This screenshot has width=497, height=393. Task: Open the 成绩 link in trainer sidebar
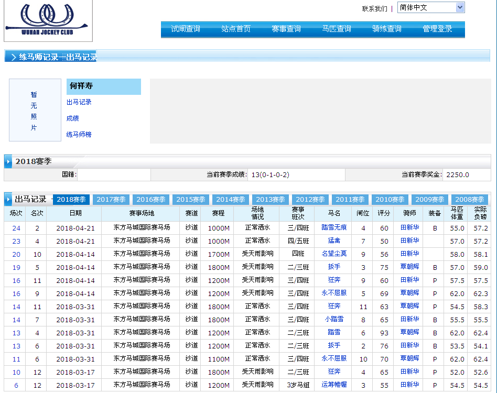[73, 118]
